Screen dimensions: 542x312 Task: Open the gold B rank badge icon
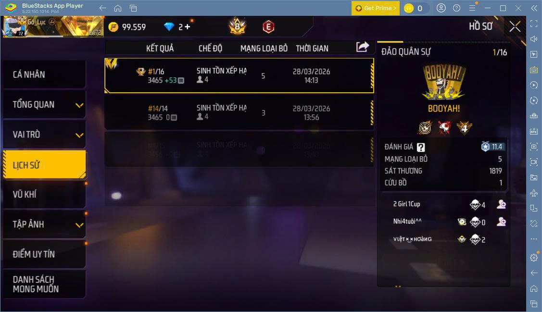click(237, 26)
